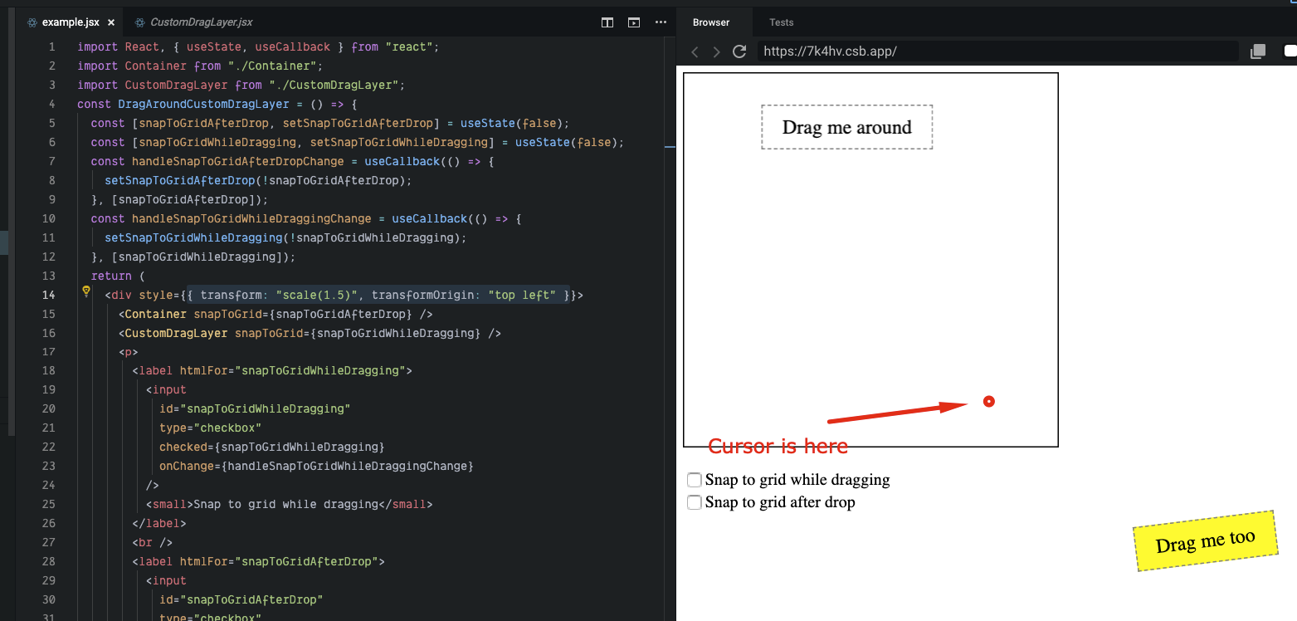Open the preview pane icon in editor toolbar
Screen dimensions: 1297x621
pos(633,22)
